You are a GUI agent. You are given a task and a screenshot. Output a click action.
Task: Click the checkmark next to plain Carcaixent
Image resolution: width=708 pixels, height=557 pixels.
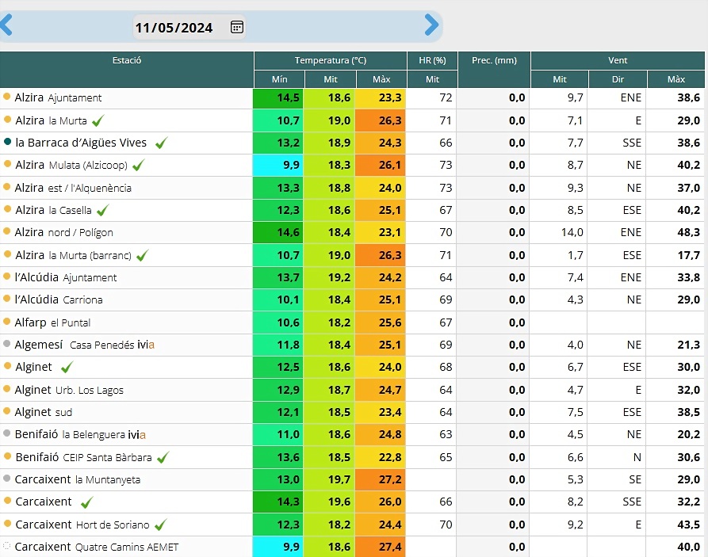click(86, 502)
